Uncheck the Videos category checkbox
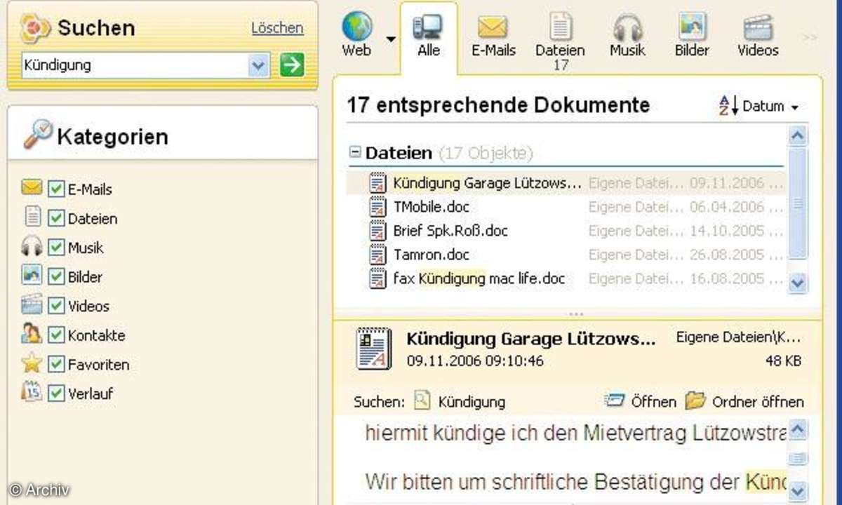The height and width of the screenshot is (505, 842). pos(57,307)
